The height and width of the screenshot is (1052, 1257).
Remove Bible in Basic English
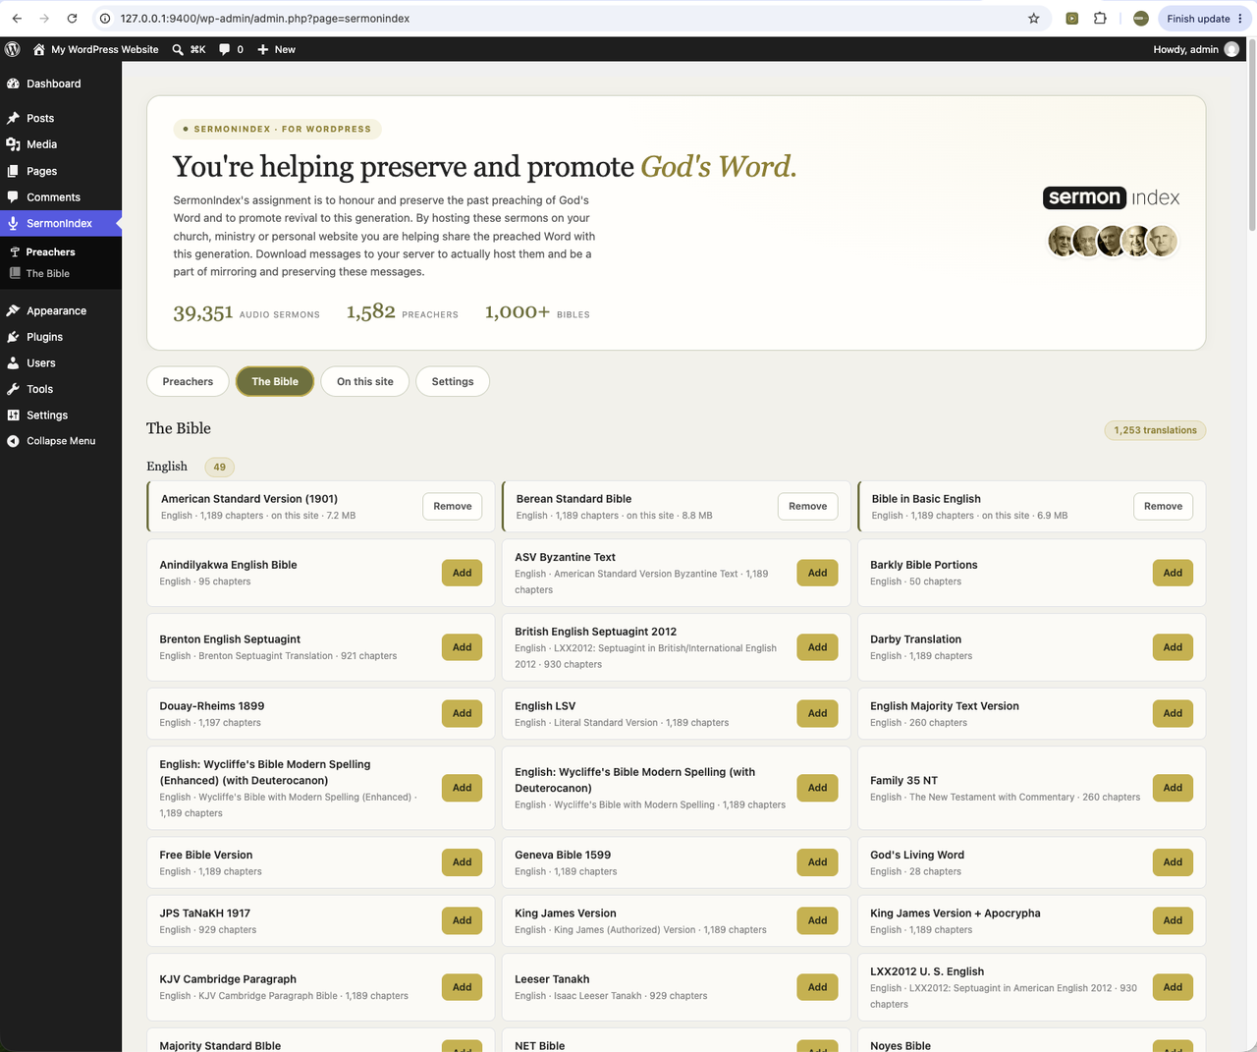[1163, 506]
